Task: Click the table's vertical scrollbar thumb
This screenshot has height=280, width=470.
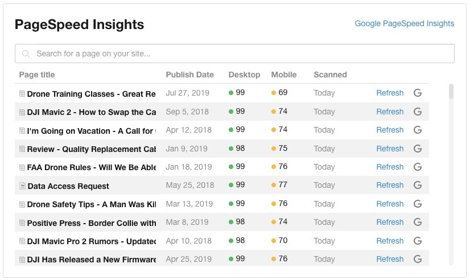Action: point(451,91)
